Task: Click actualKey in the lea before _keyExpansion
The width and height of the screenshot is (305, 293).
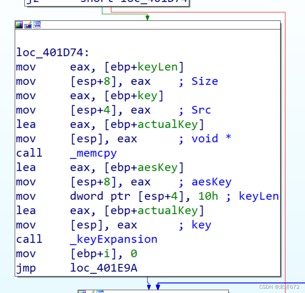Action: 168,211
